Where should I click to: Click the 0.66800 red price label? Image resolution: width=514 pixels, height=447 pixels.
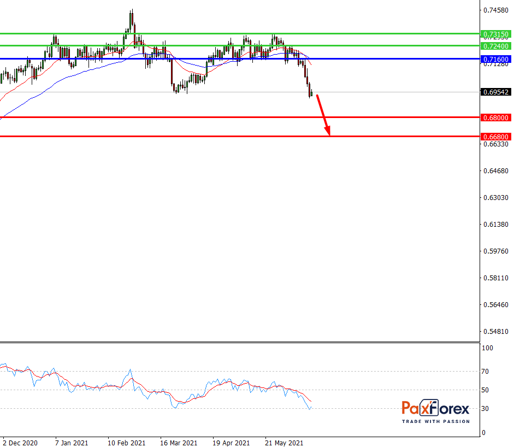tap(495, 137)
